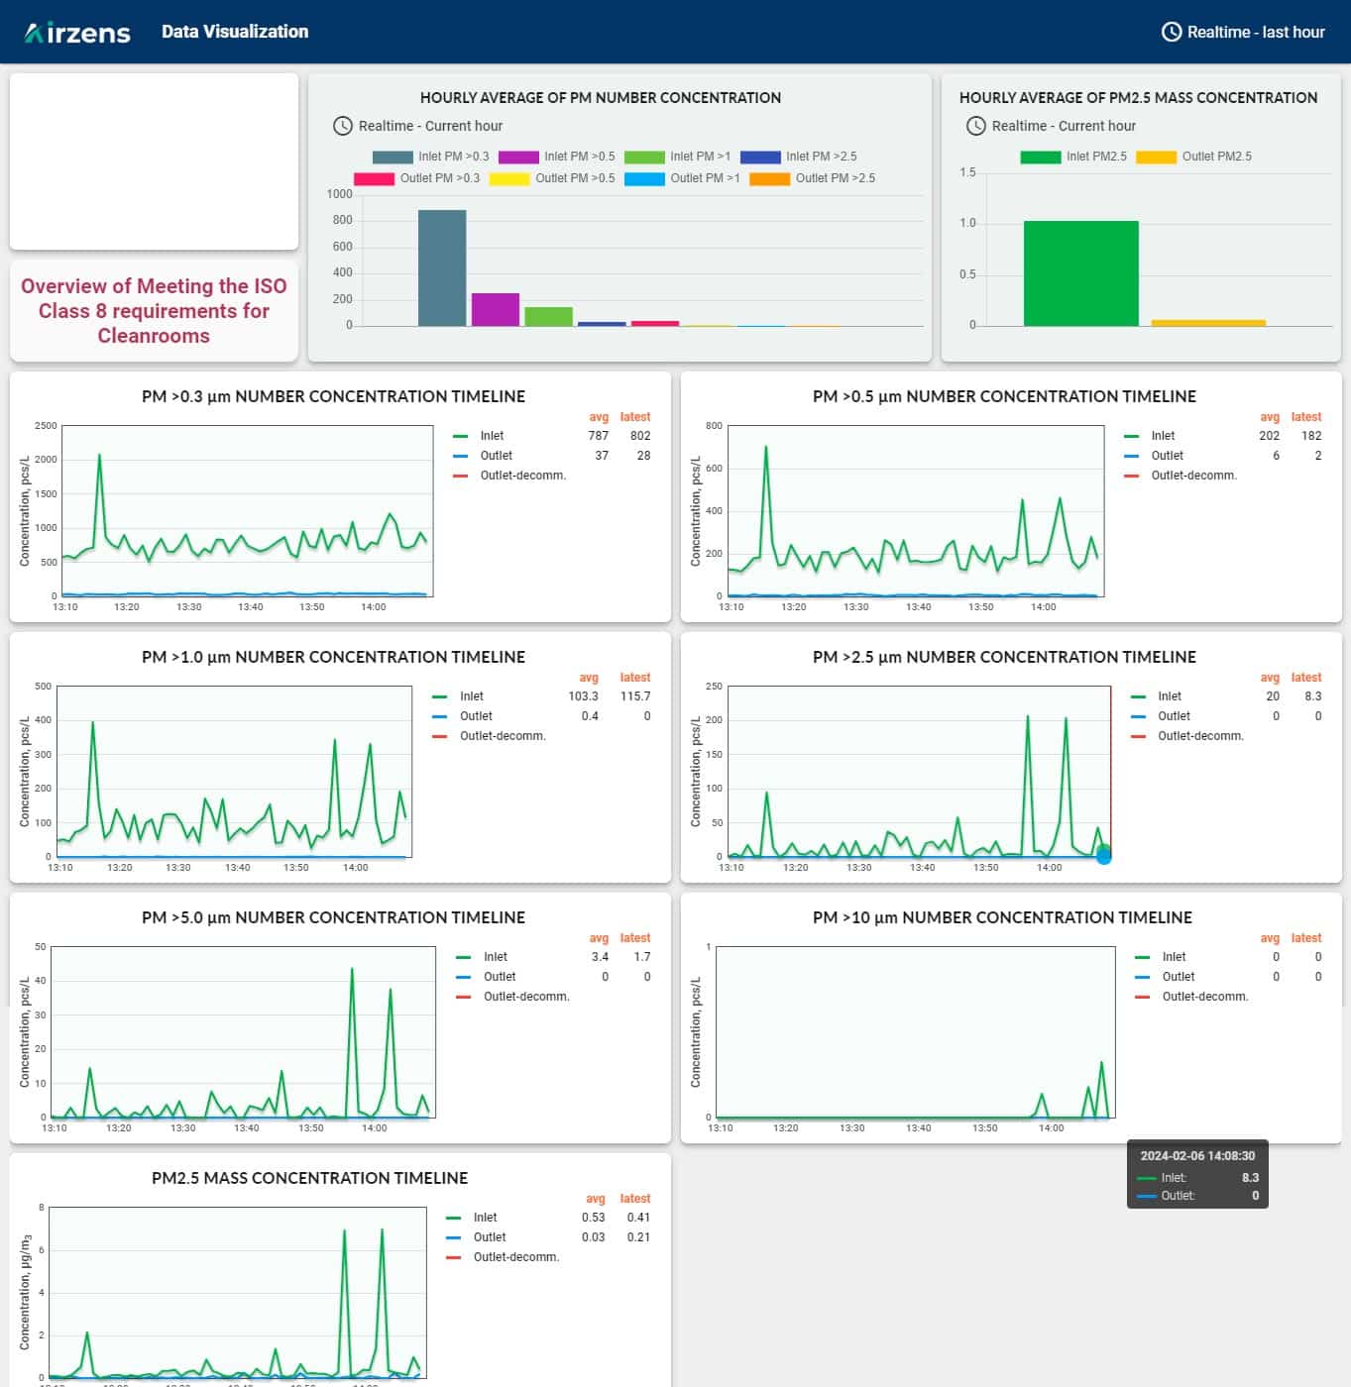Toggle Outlet PM2.5 legend swatch
Image resolution: width=1351 pixels, height=1387 pixels.
(x=1156, y=157)
